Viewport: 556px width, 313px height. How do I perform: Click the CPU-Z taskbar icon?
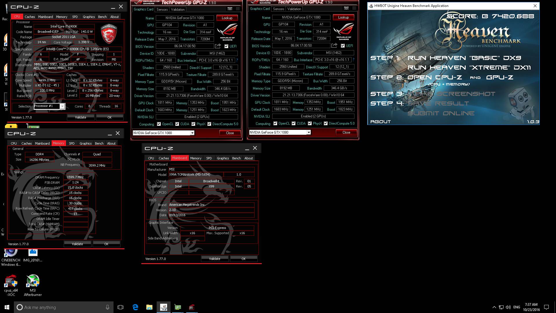(192, 307)
